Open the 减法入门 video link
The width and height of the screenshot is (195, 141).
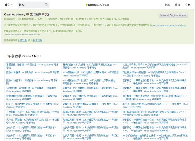click(x=31, y=137)
